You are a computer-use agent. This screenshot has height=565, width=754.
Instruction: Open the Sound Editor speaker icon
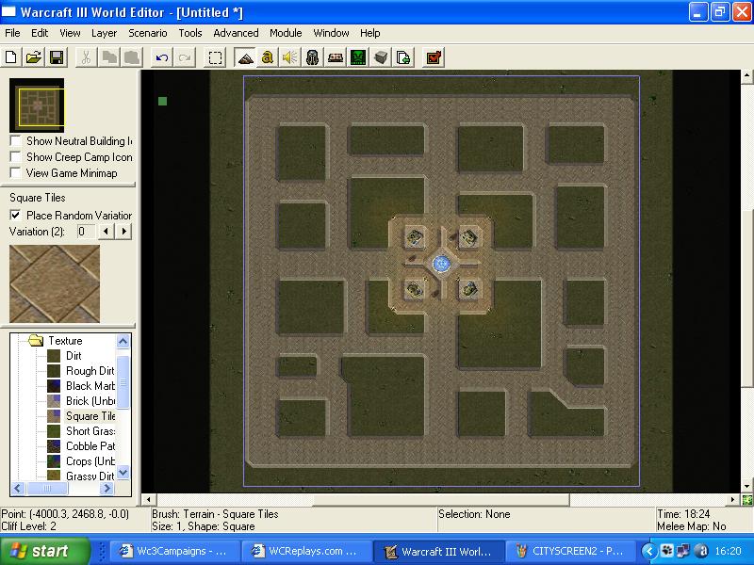(x=290, y=57)
